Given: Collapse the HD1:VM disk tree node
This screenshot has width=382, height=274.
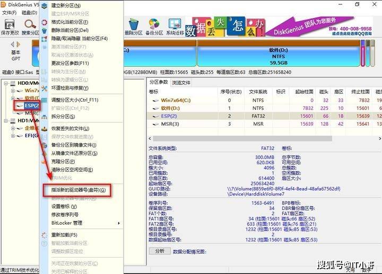Looking at the screenshot, I should point(6,121).
